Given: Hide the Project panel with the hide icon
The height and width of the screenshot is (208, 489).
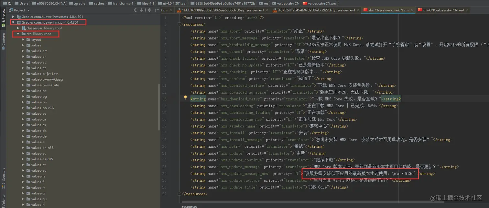Looking at the screenshot, I should click(x=157, y=10).
